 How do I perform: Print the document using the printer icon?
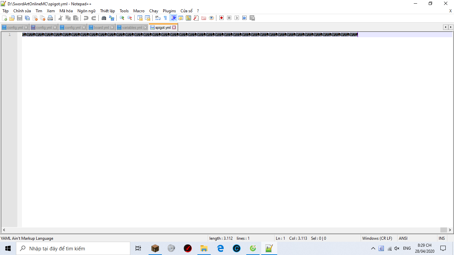(50, 18)
